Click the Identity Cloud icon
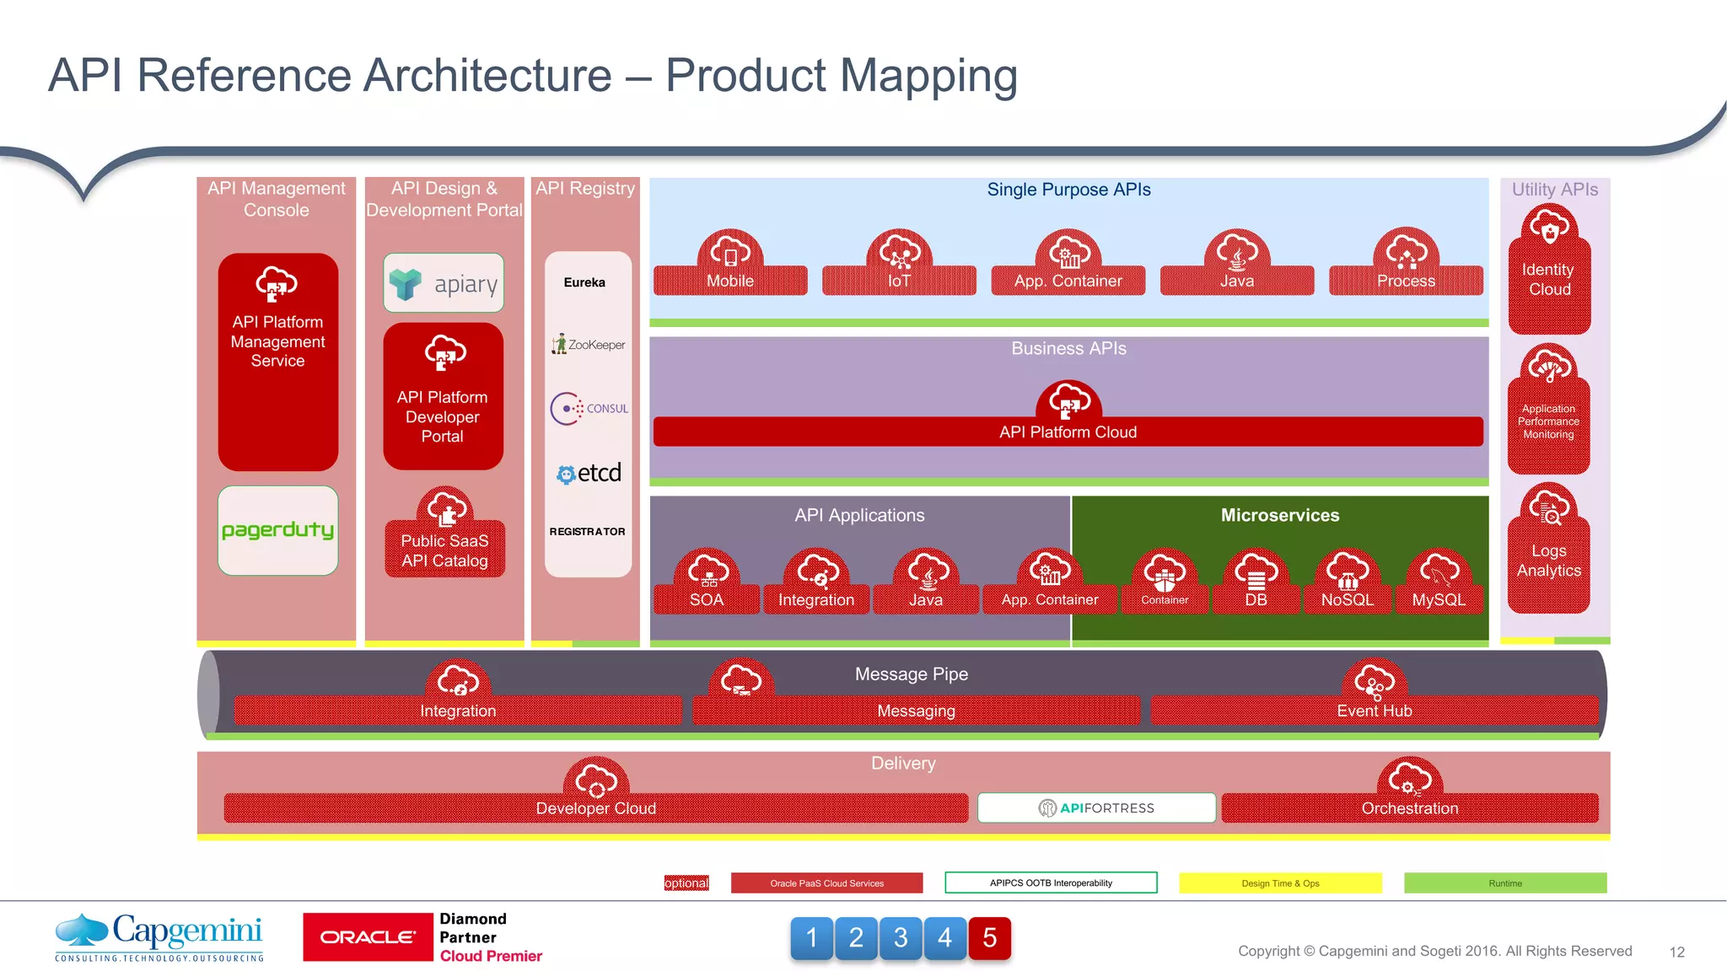The width and height of the screenshot is (1727, 971). [x=1549, y=228]
